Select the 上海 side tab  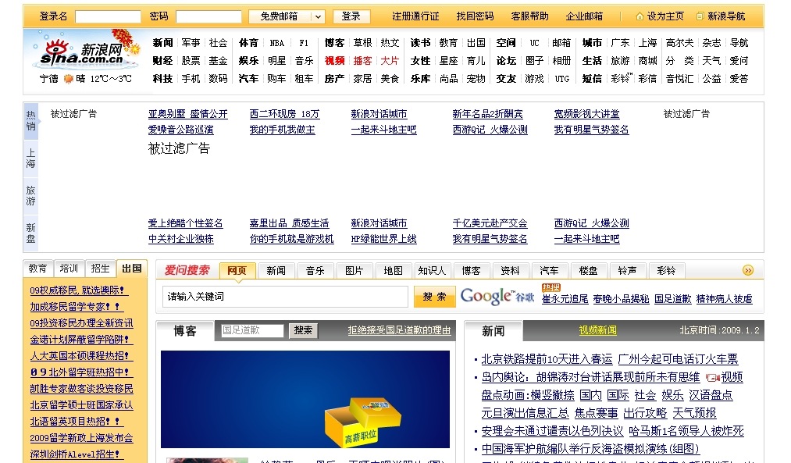(30, 158)
